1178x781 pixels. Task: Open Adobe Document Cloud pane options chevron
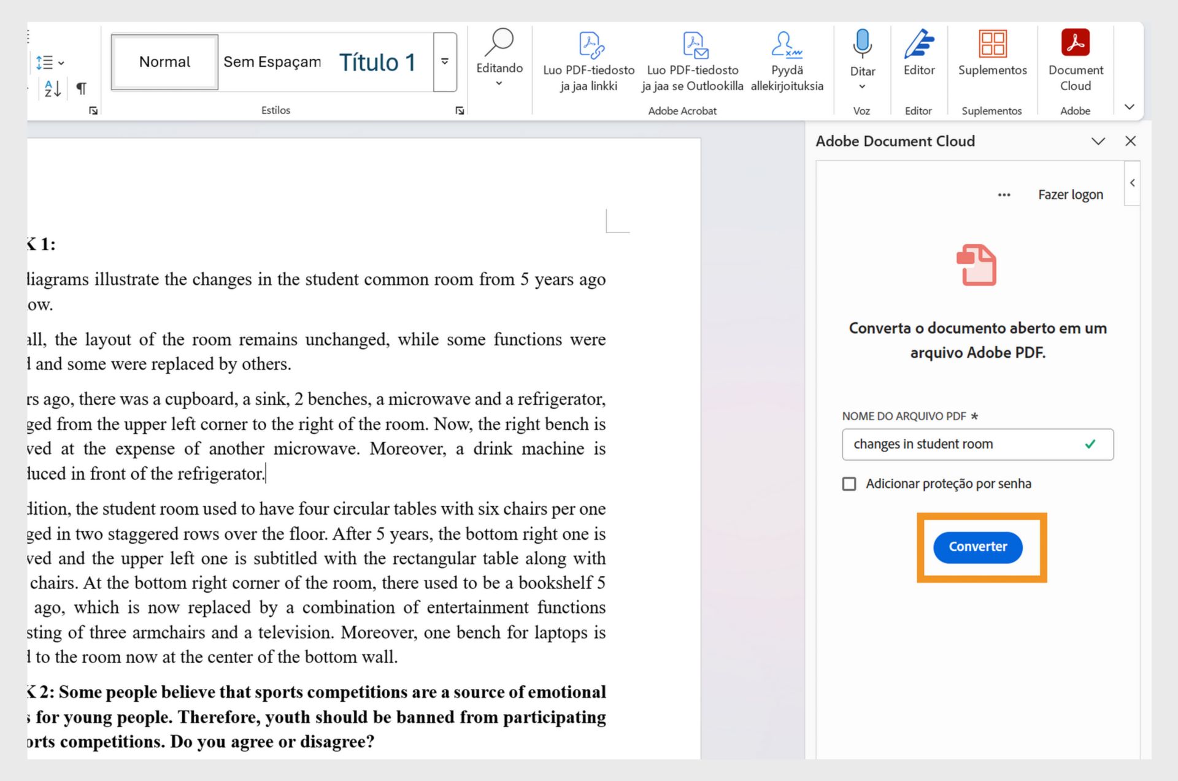tap(1098, 142)
